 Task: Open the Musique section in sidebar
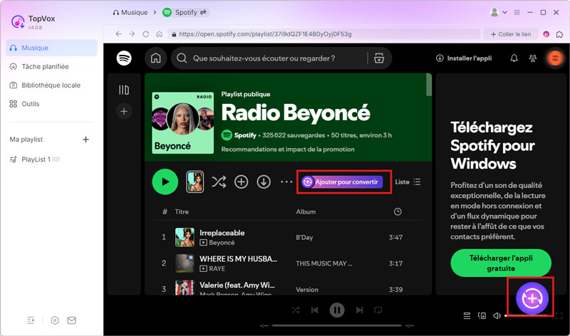51,48
